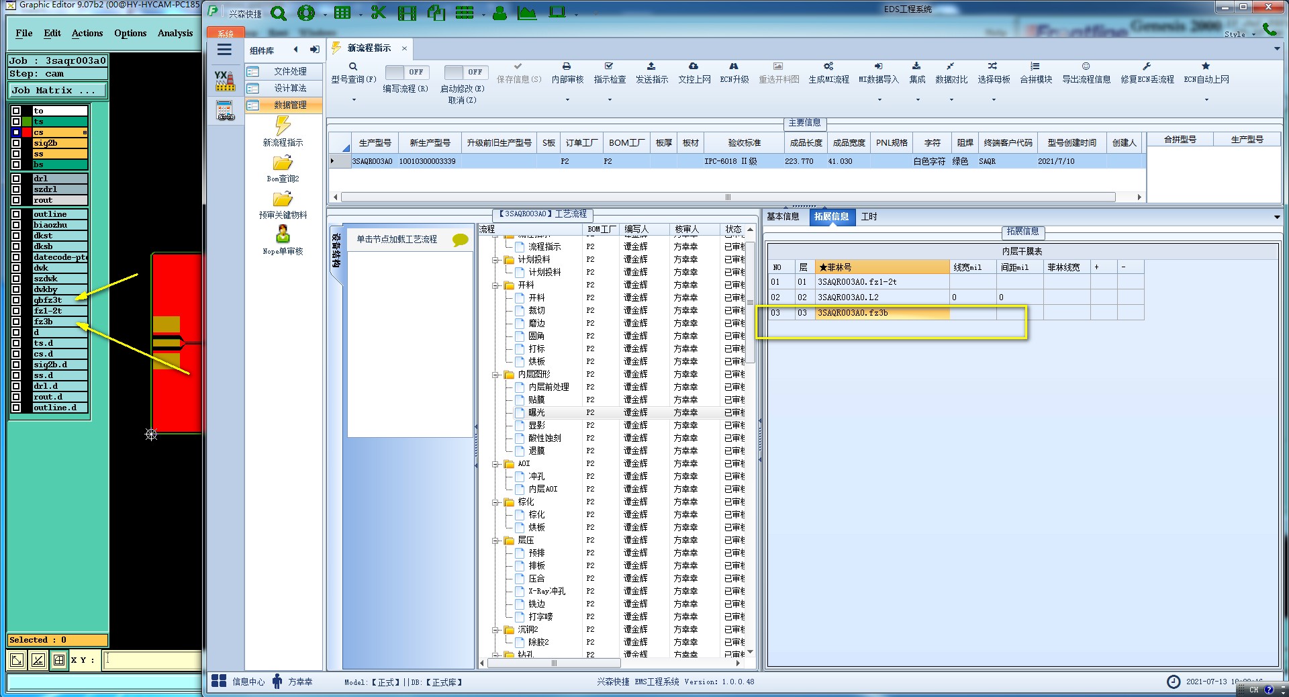
Task: Open the Analysis menu in Graphic Editor
Action: 175,33
